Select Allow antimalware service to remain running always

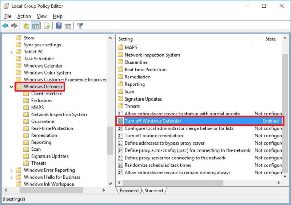pyautogui.click(x=178, y=173)
